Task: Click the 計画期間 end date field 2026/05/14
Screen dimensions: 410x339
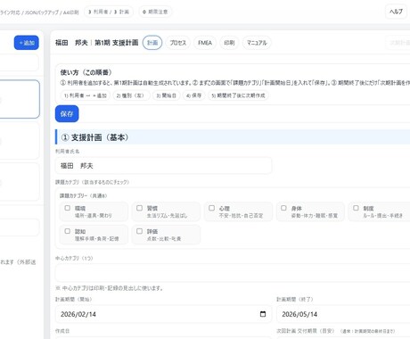Action: pyautogui.click(x=343, y=314)
